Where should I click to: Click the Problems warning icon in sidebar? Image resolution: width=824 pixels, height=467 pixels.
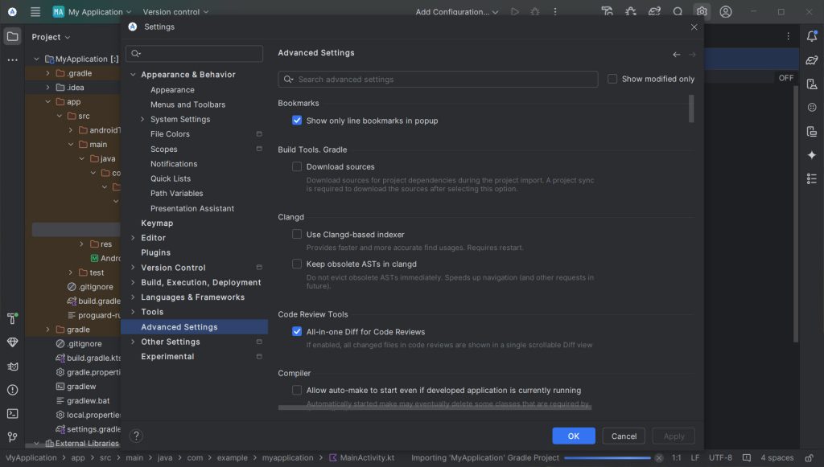pos(12,390)
